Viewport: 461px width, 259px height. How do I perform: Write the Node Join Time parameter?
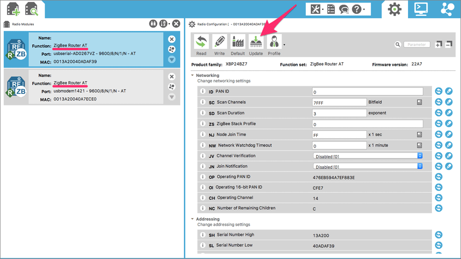point(449,135)
